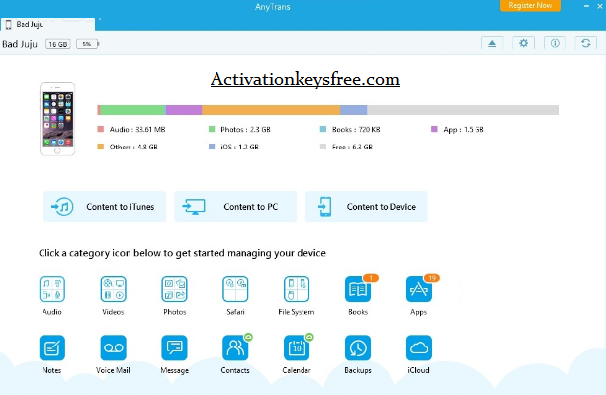
Task: Click purple App segment of storage bar
Action: pos(184,110)
